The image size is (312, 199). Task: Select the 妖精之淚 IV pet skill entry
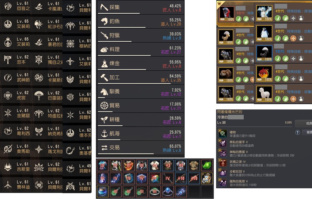(256, 163)
